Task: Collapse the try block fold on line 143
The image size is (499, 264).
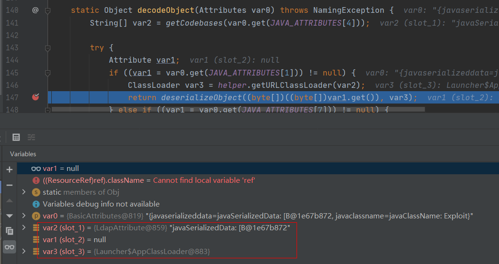Action: pyautogui.click(x=48, y=48)
